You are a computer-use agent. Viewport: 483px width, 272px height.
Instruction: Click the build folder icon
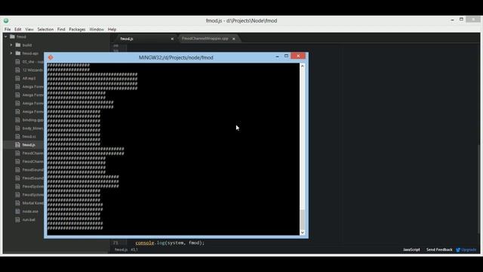pyautogui.click(x=18, y=45)
